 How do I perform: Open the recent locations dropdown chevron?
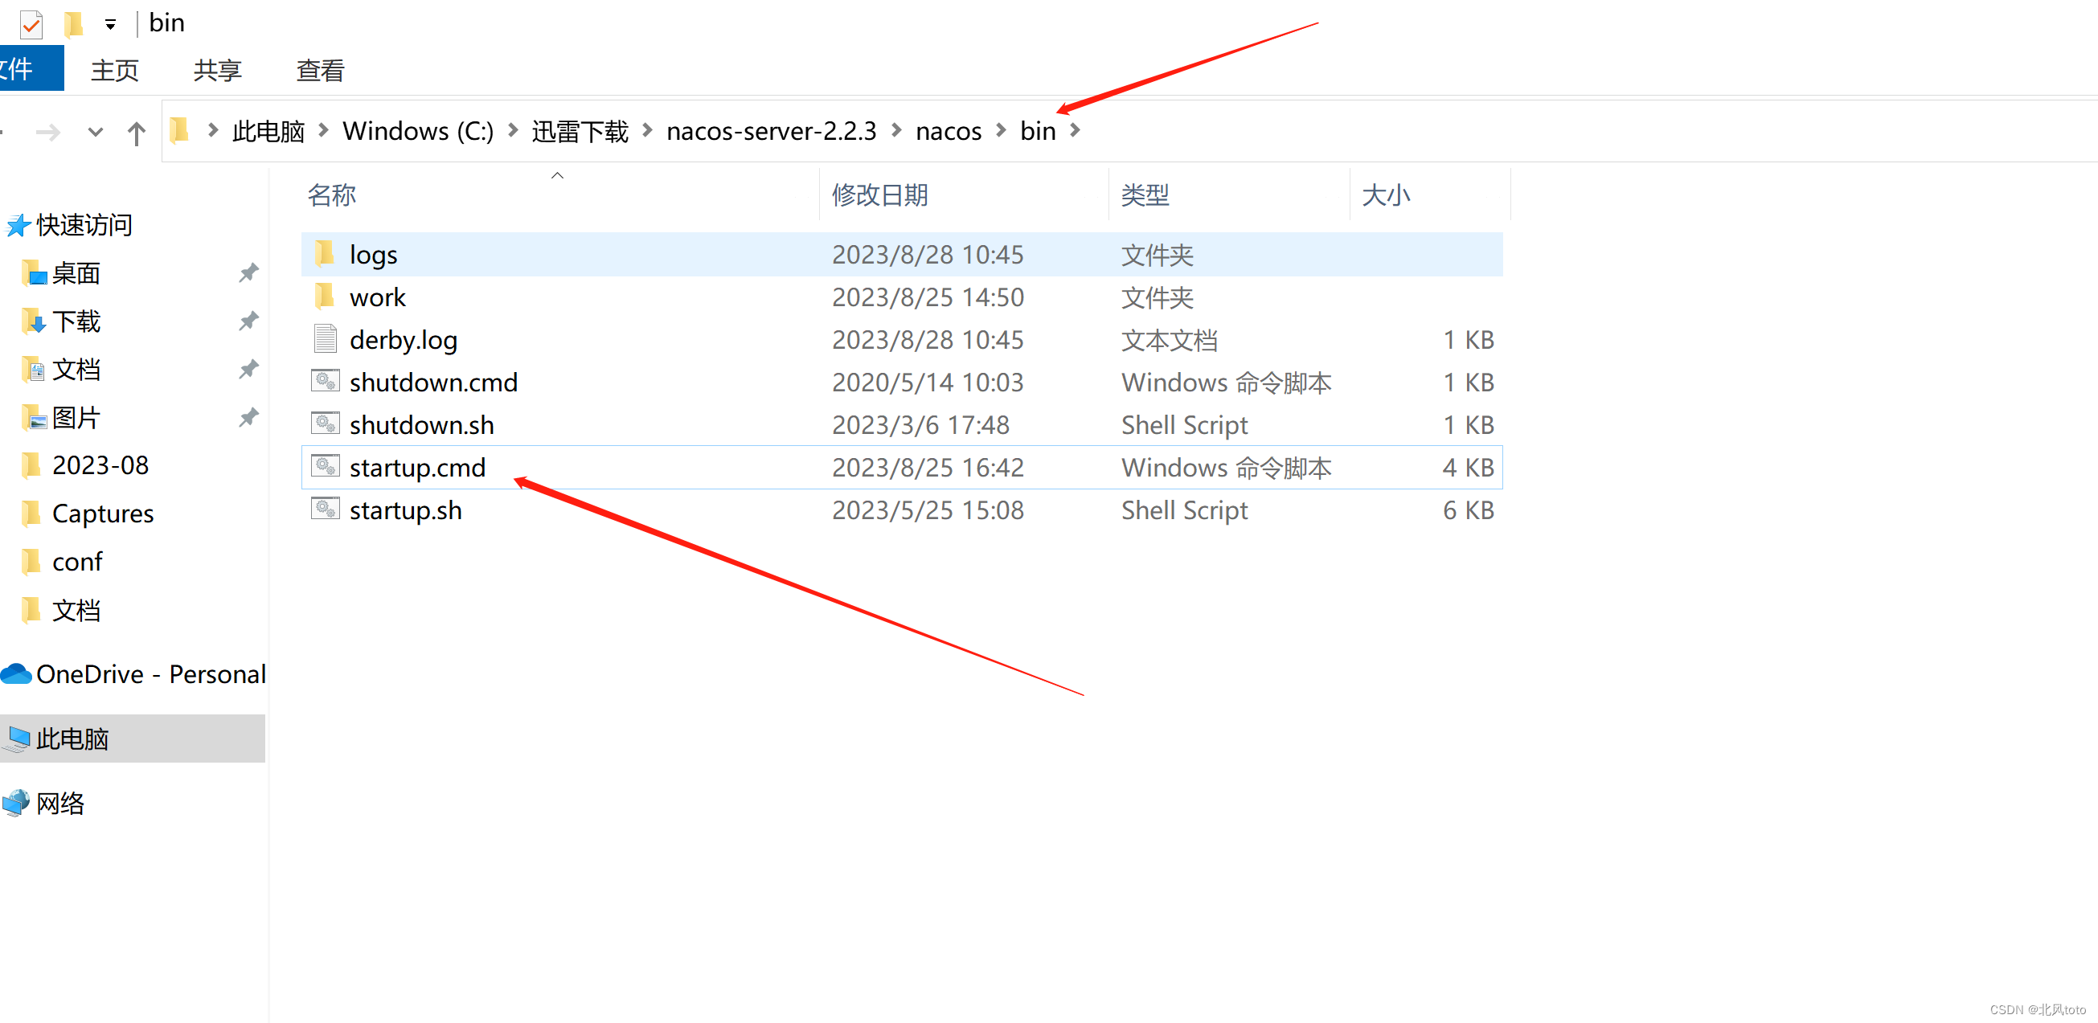coord(96,132)
